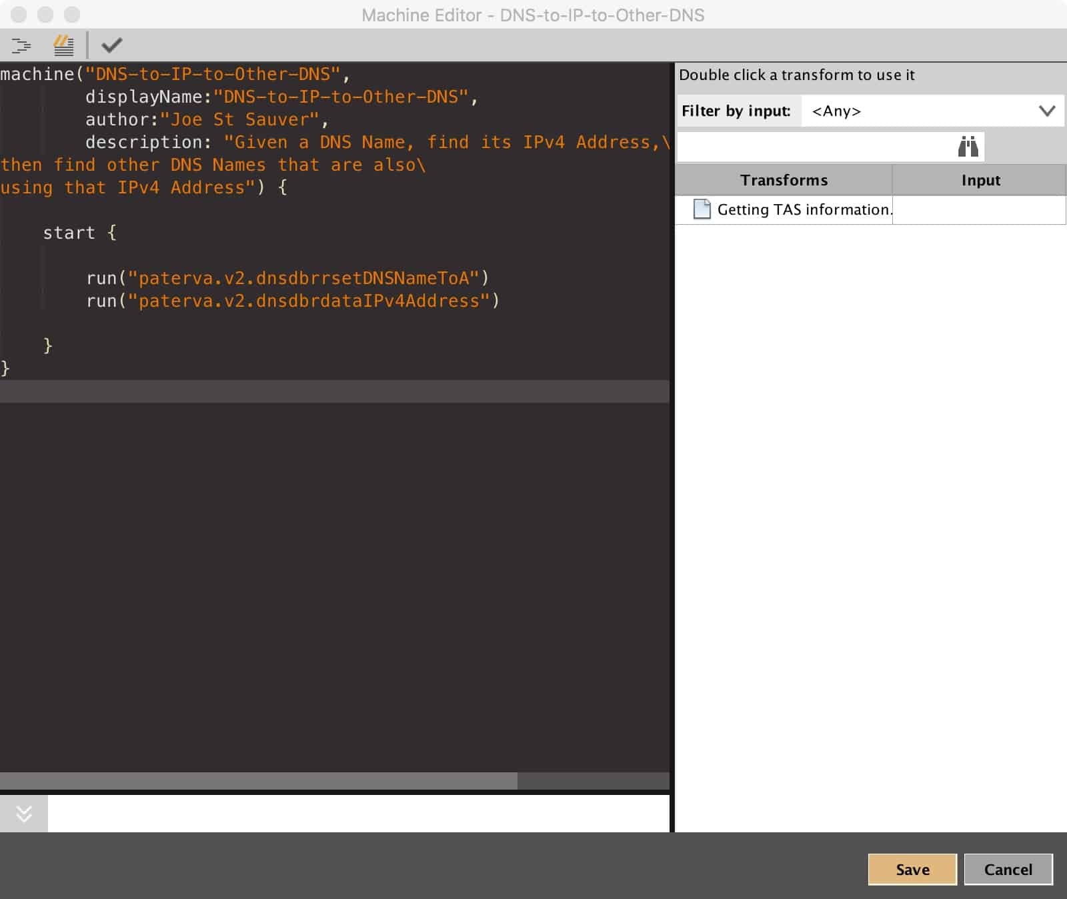Screen dimensions: 1067x899
Task: Click the toggle comment lines icon
Action: (x=64, y=45)
